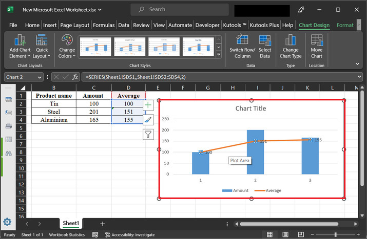Click the Cancel formula X icon
Viewport: 367px width, 239px height.
pyautogui.click(x=56, y=77)
